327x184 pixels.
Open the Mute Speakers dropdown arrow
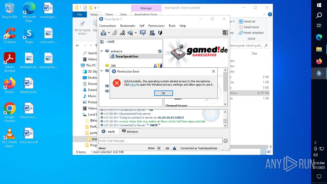pos(136,33)
